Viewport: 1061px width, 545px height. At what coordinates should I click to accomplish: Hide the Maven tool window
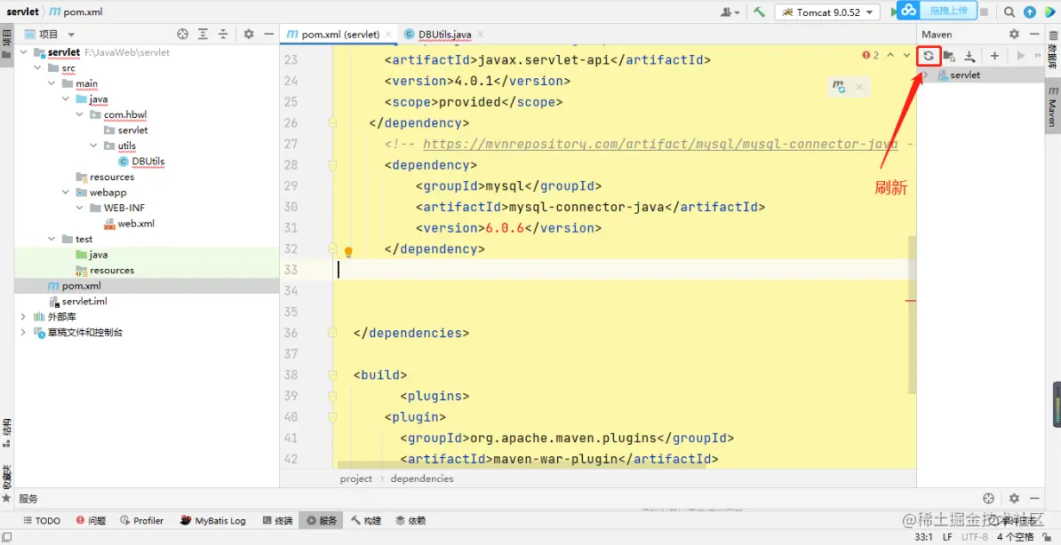(x=1034, y=34)
